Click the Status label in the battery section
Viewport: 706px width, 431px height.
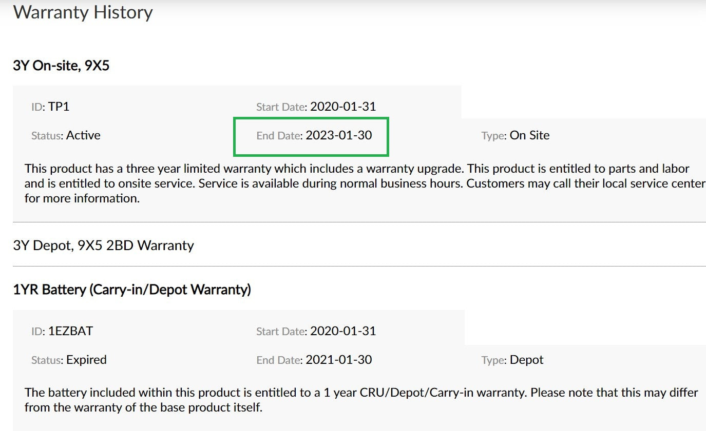(x=47, y=360)
